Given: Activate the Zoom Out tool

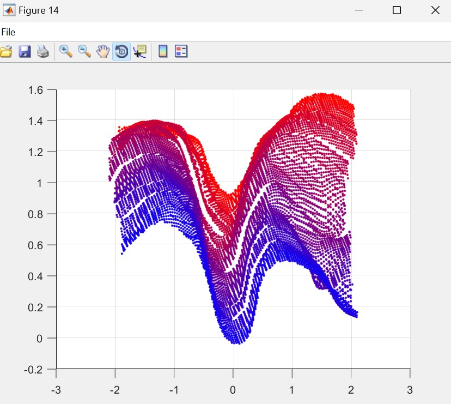Looking at the screenshot, I should [x=84, y=52].
